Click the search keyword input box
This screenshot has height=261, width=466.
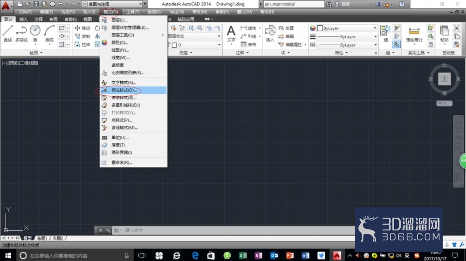click(294, 4)
